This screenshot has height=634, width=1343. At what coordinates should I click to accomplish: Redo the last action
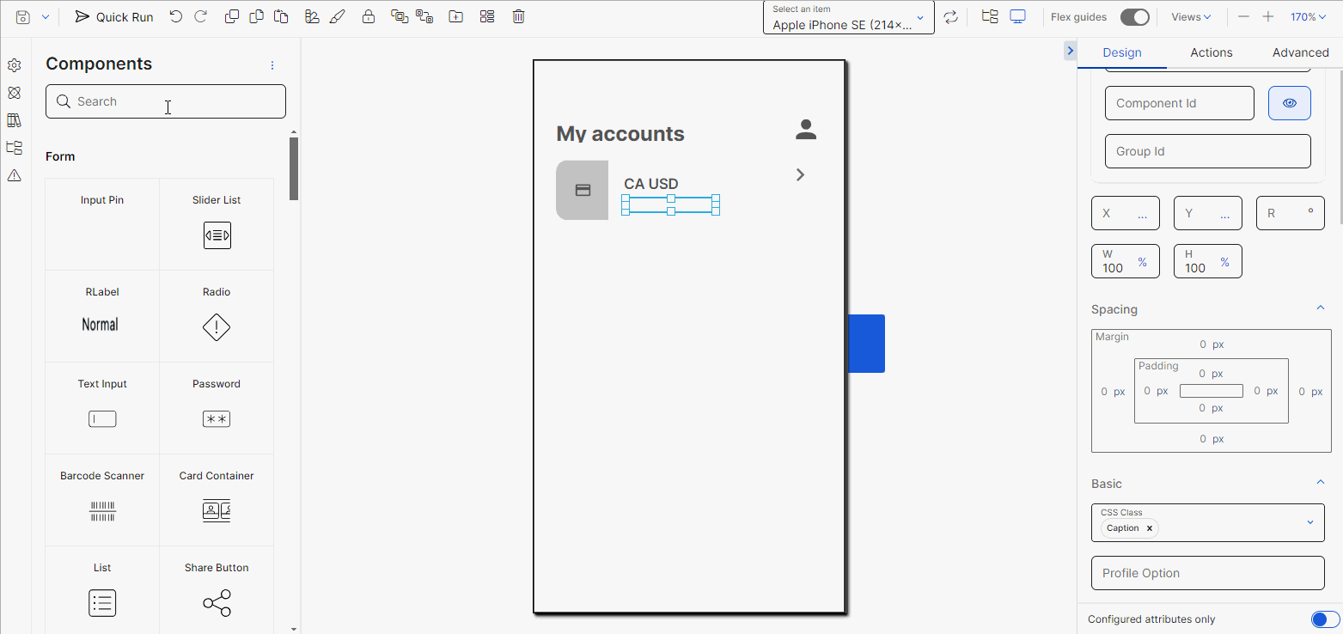201,15
